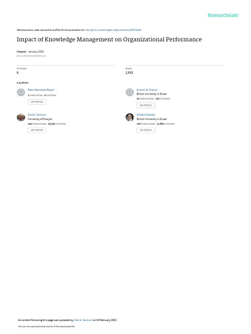Click See Profile under Said A. Salloum
The width and height of the screenshot is (251, 334).
(x=37, y=130)
